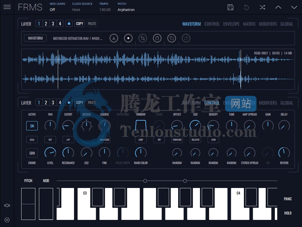The height and width of the screenshot is (227, 302).
Task: Toggle layer lock in upper panel
Action: click(69, 24)
